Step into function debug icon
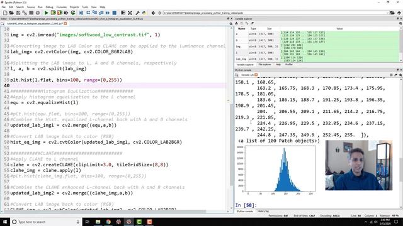This screenshot has width=403, height=226. click(94, 13)
